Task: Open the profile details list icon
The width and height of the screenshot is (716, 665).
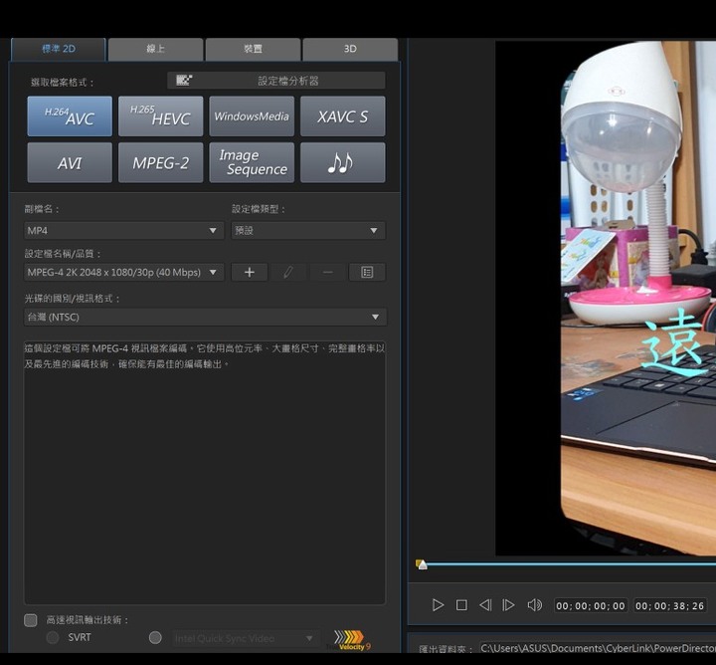Action: 367,272
